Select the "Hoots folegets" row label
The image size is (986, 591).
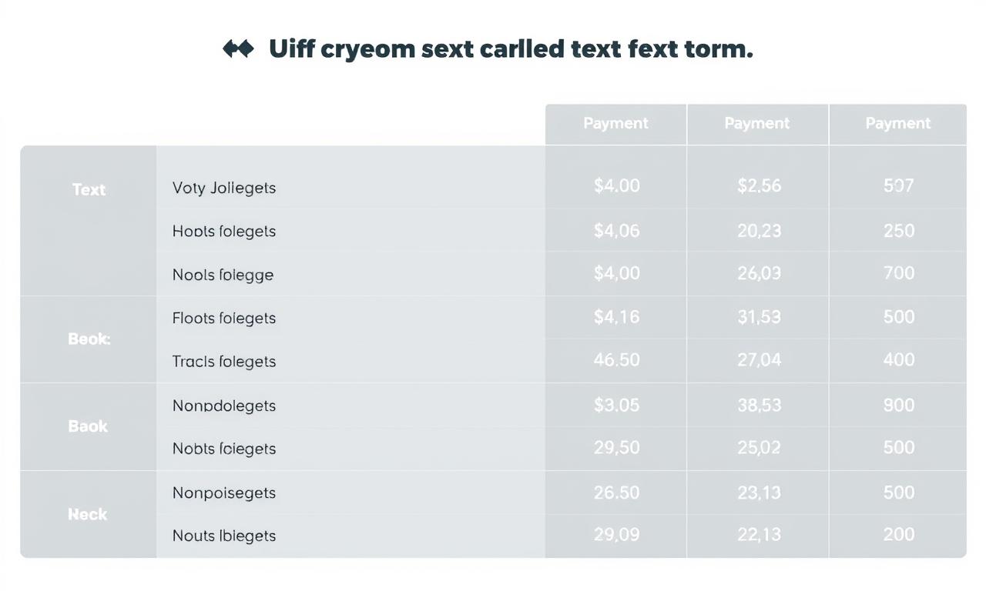224,231
